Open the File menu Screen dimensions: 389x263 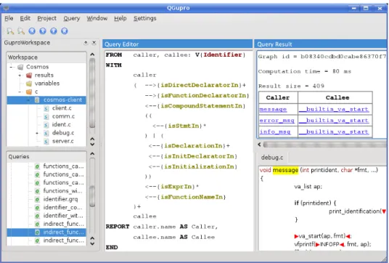9,18
